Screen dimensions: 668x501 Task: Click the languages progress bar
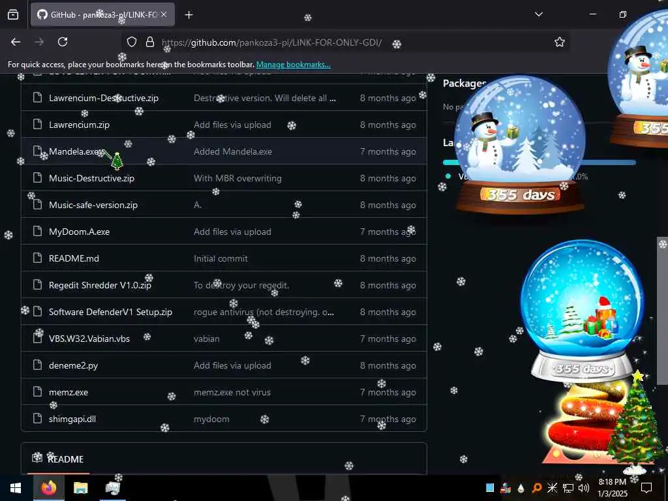pos(539,162)
